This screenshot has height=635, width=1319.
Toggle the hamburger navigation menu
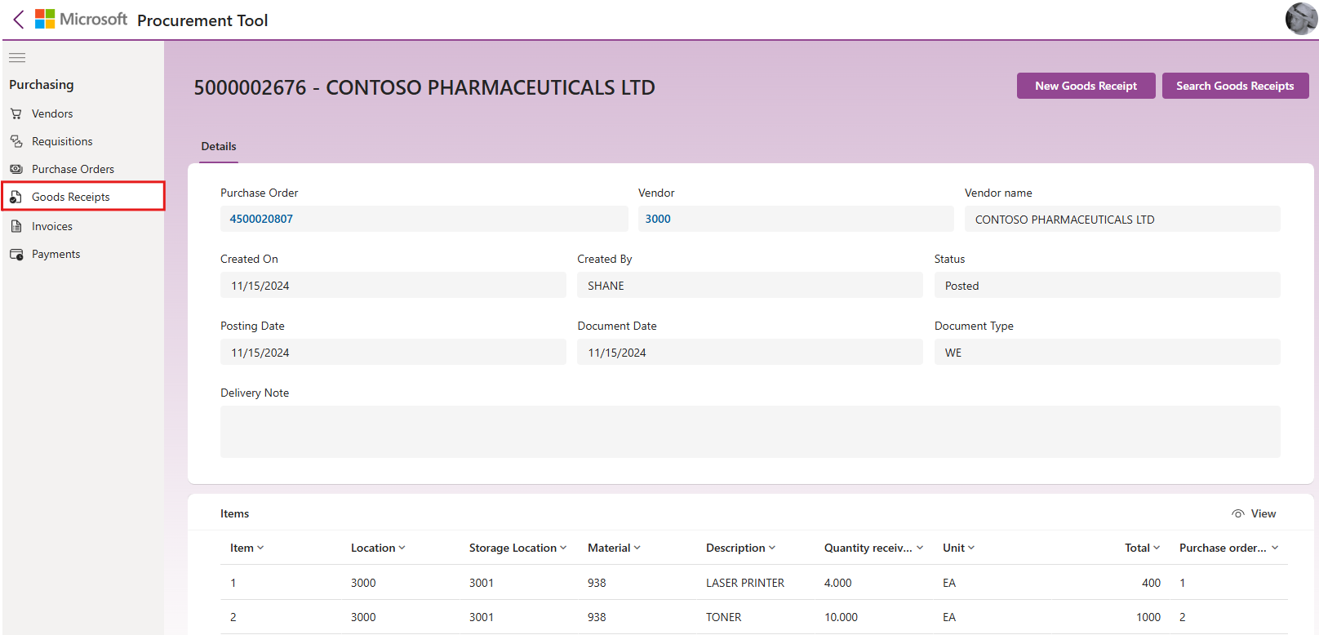click(x=17, y=58)
